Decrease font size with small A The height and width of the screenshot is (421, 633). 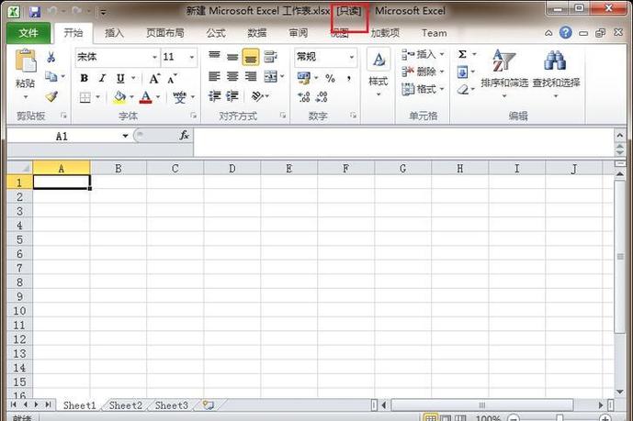tap(173, 79)
